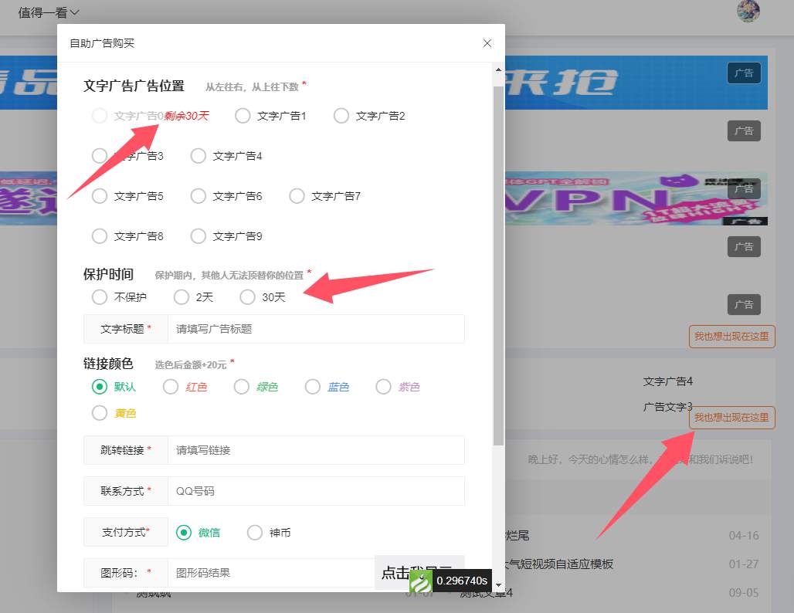
Task: Select 紫色 link color
Action: click(x=383, y=387)
